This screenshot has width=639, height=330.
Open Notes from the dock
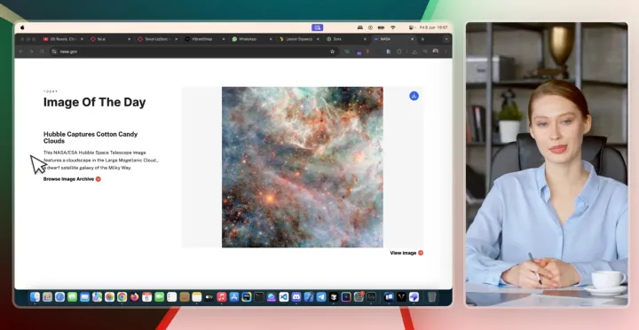[197, 297]
